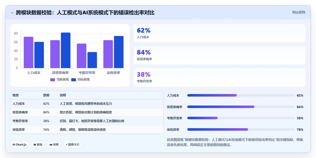
Task: Click the 80 tick on the chart y-axis
Action: click(16, 34)
